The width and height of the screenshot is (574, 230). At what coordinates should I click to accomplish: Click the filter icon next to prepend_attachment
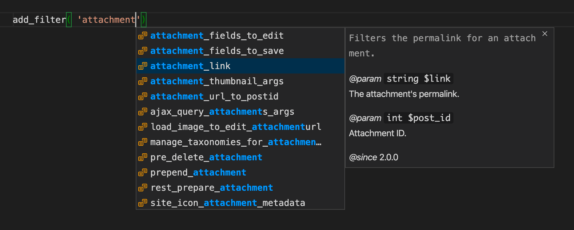142,172
